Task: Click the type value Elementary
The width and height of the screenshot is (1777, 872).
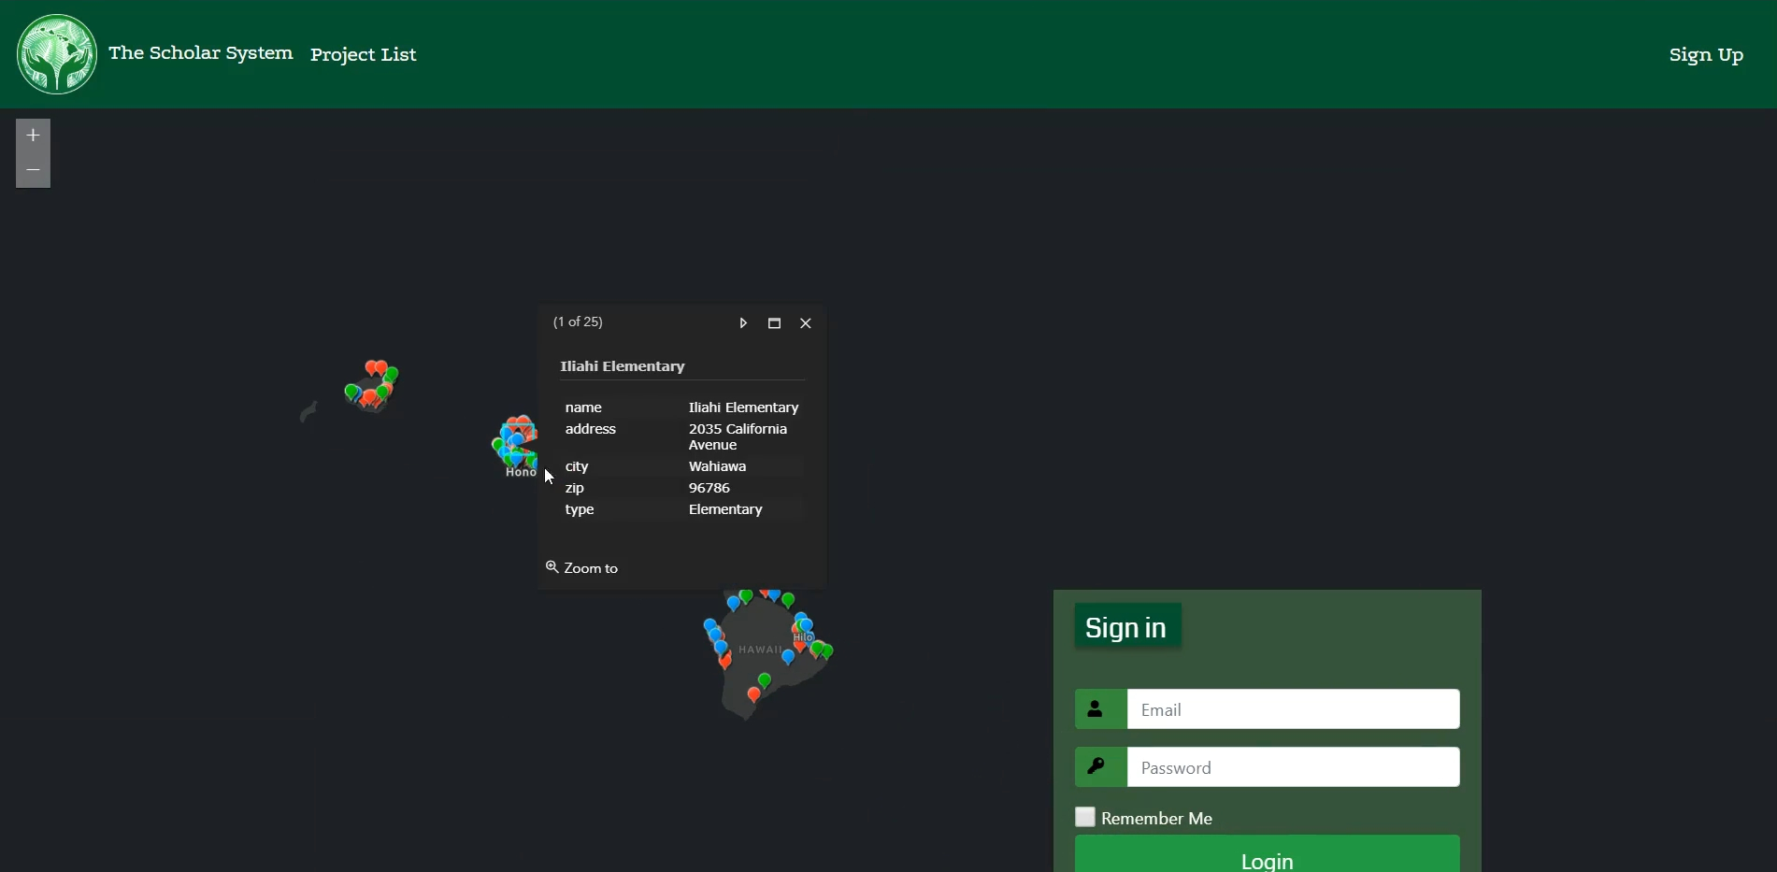Action: (725, 509)
